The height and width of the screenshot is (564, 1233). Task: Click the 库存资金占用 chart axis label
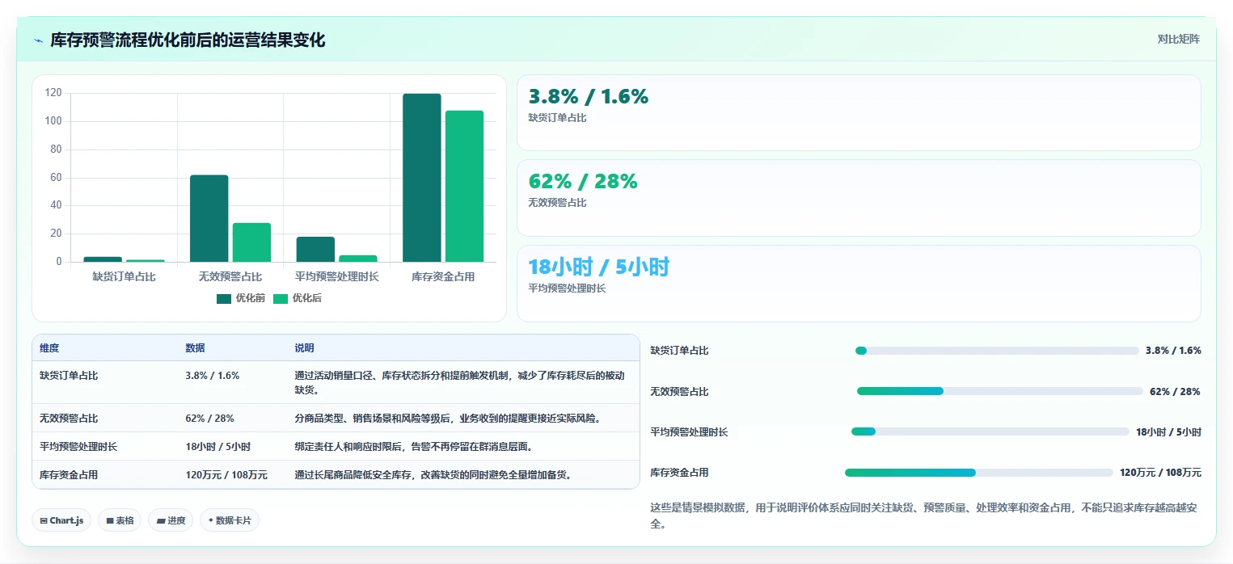coord(443,276)
